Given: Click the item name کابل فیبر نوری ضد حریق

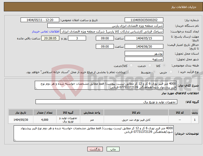Looking at the screenshot, I should tap(136, 120).
